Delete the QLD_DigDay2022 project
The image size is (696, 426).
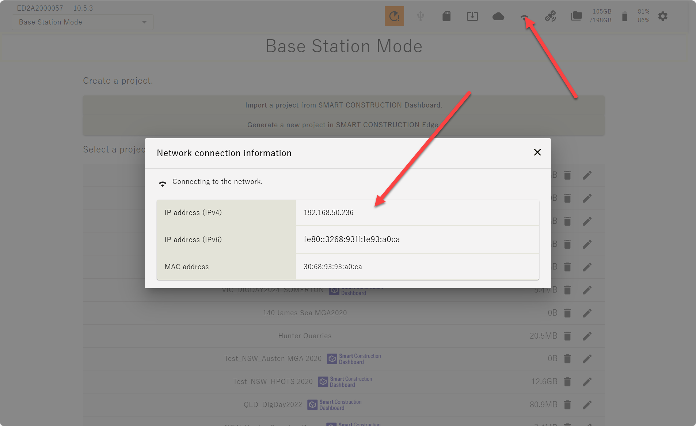click(x=567, y=405)
